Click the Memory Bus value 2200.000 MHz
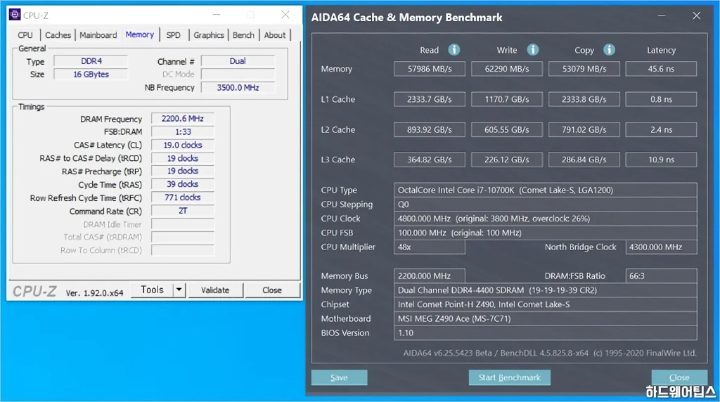Viewport: 720px width, 402px height. tap(430, 275)
